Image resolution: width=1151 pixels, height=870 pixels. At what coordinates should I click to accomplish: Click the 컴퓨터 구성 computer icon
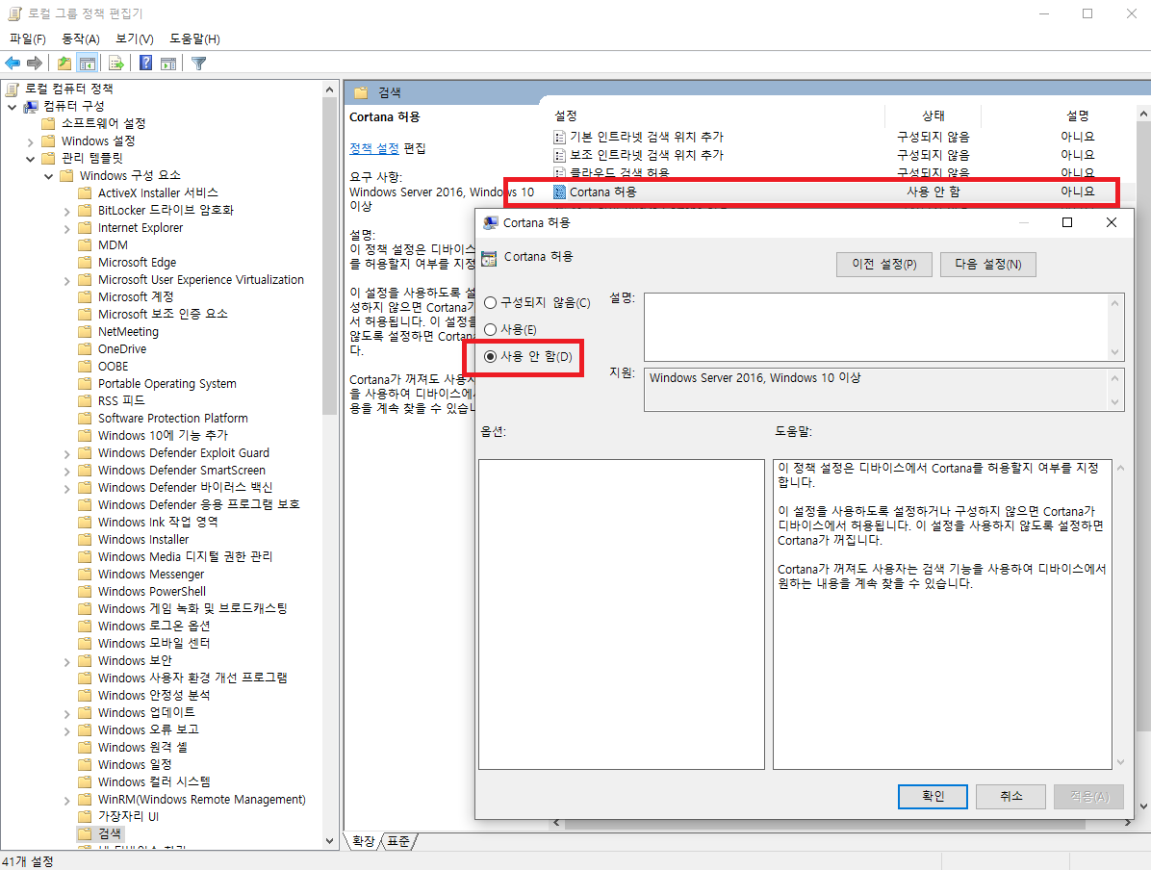pyautogui.click(x=31, y=107)
